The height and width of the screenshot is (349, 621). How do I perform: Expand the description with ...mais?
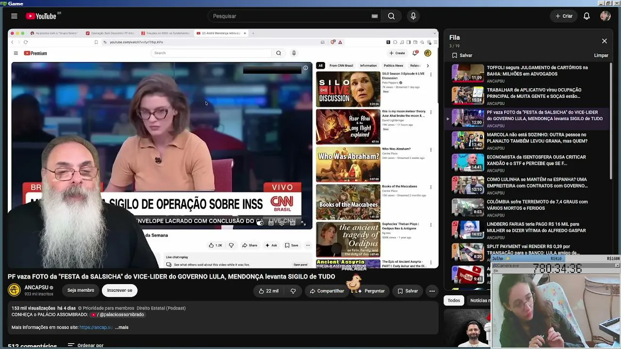[x=122, y=327]
